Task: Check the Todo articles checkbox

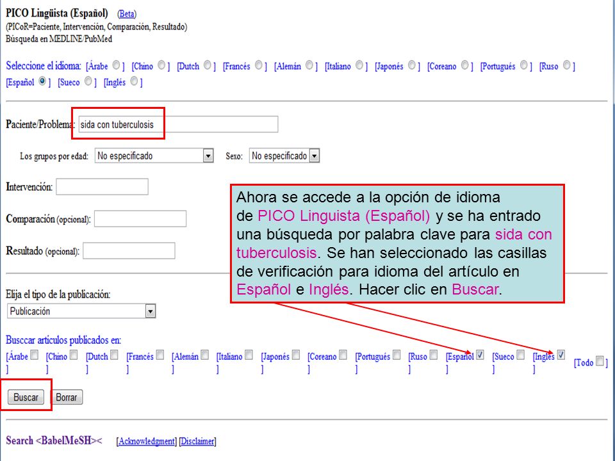Action: coord(600,360)
